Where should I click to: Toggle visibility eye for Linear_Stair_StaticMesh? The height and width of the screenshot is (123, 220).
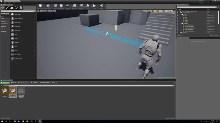[x=177, y=28]
